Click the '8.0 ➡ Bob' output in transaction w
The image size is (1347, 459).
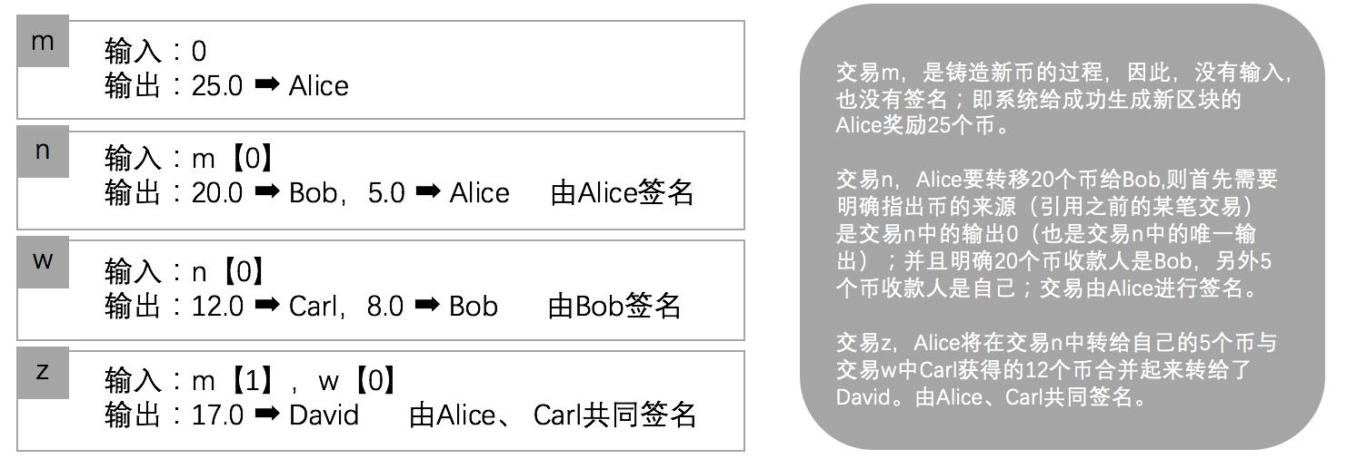(x=433, y=307)
